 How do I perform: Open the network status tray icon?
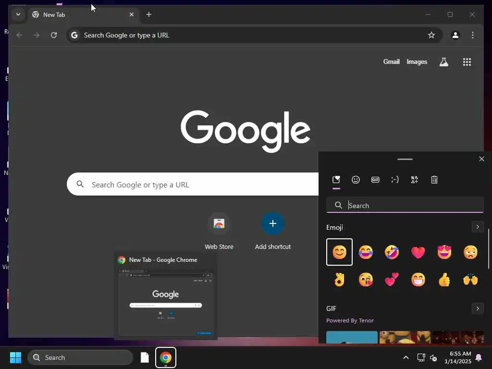421,357
